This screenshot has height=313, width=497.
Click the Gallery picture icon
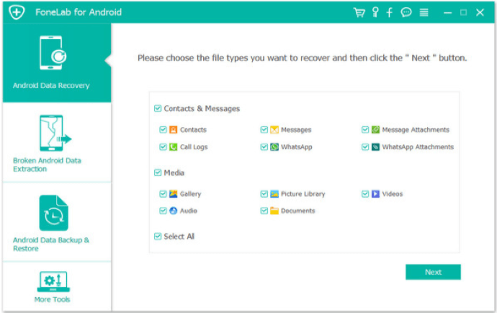173,193
